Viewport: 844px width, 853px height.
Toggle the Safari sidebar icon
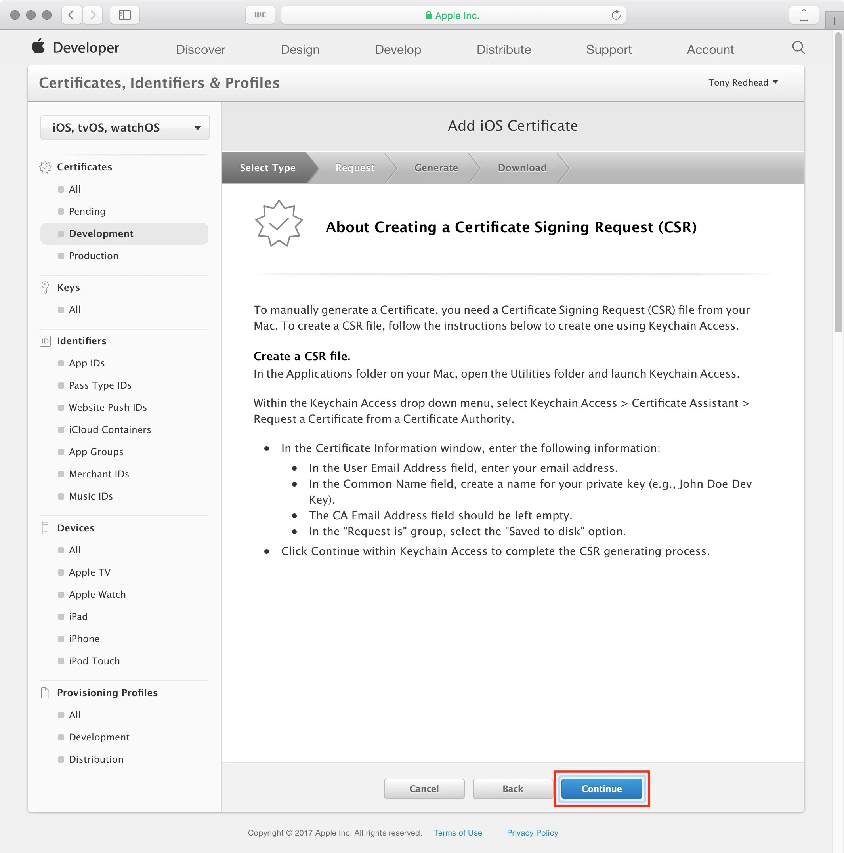click(124, 15)
